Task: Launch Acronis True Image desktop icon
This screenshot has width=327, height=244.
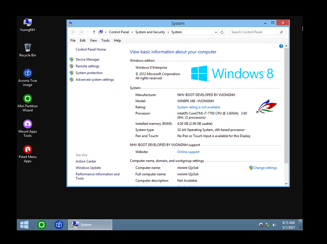Action: click(x=27, y=77)
